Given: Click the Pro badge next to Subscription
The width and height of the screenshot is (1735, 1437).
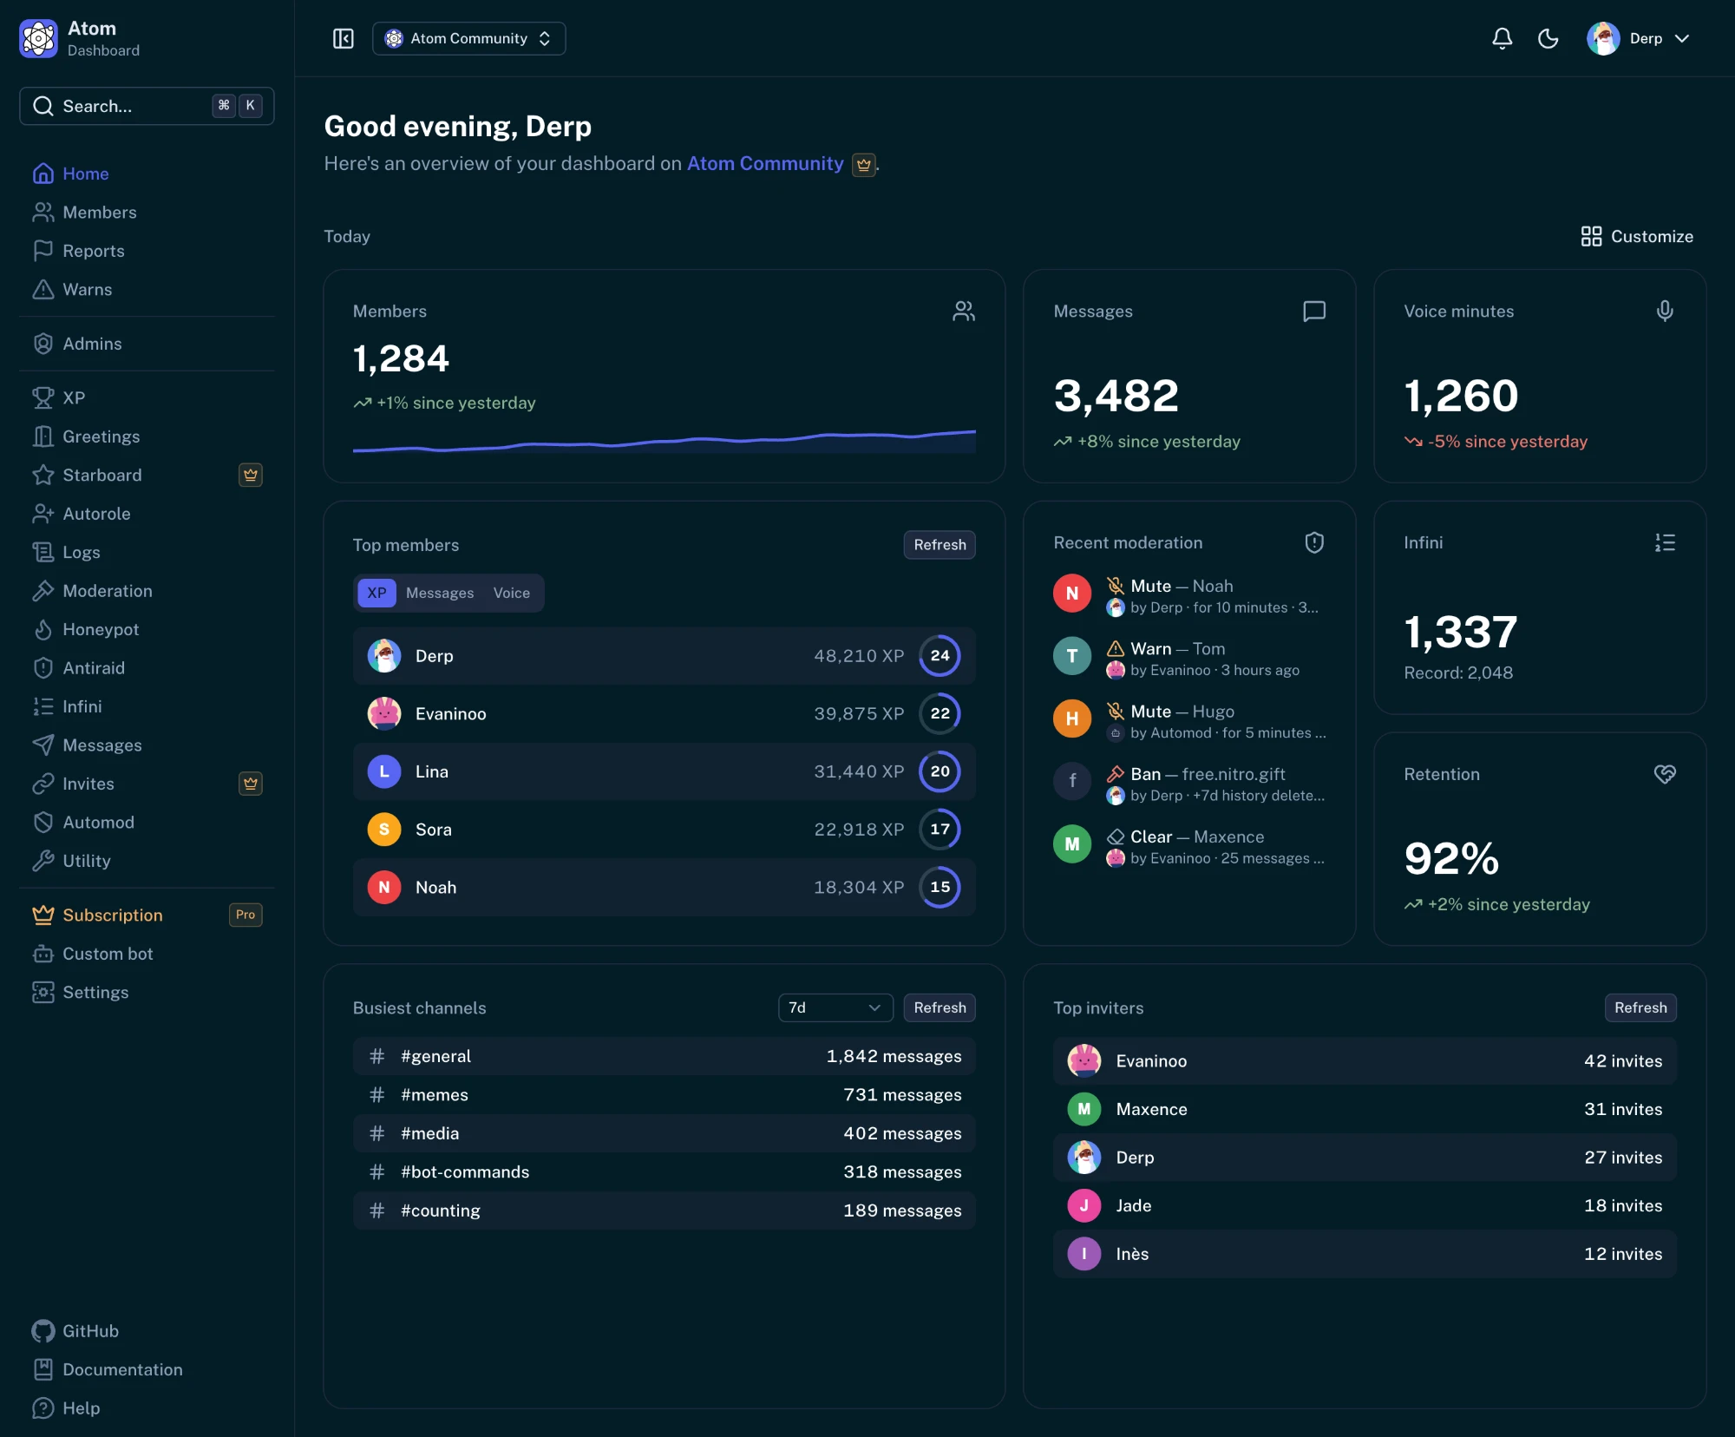Looking at the screenshot, I should pyautogui.click(x=246, y=915).
